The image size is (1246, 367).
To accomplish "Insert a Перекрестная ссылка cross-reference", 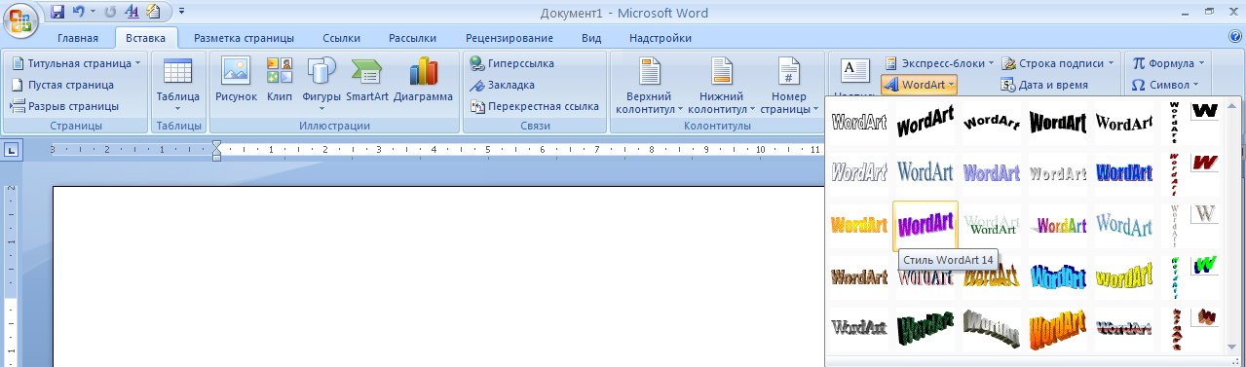I will [534, 106].
